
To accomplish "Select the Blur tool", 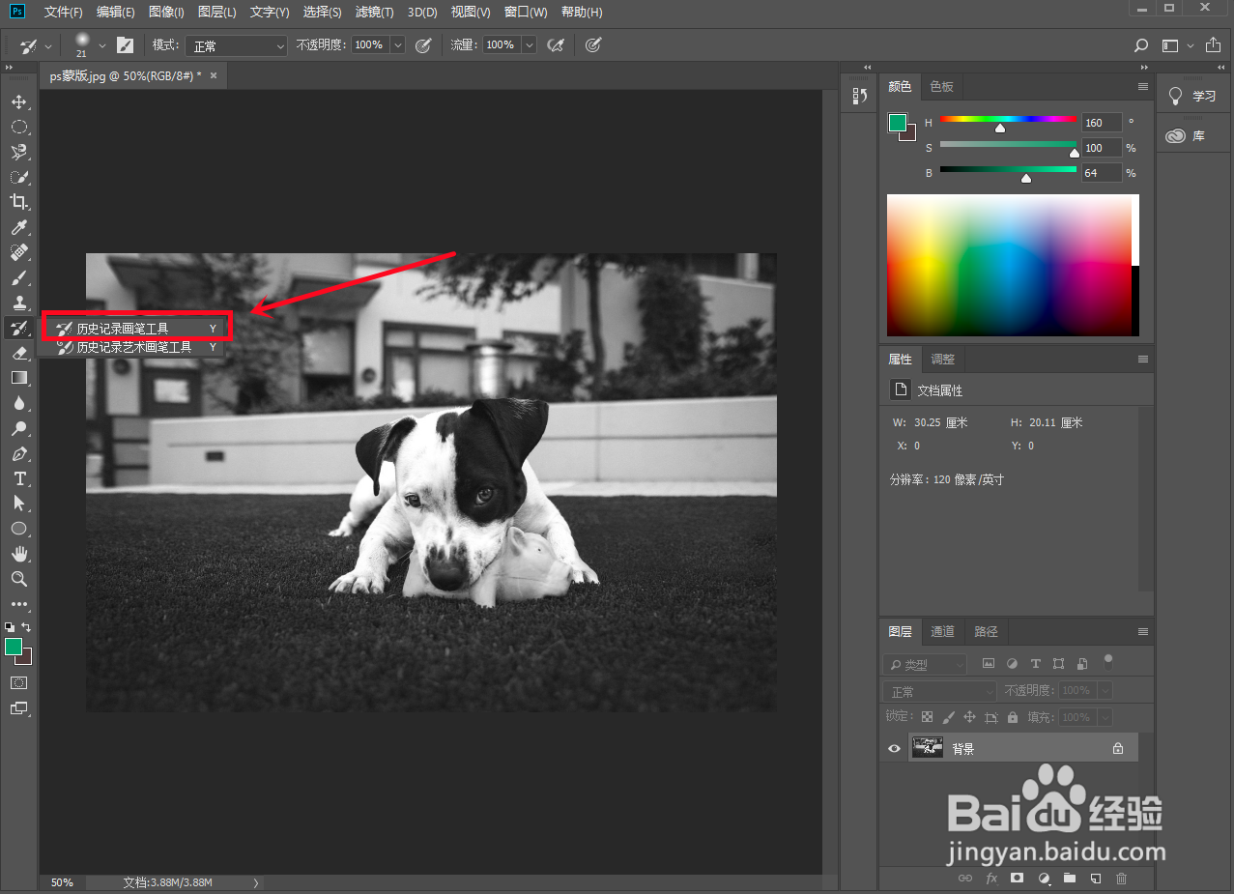I will pyautogui.click(x=18, y=403).
